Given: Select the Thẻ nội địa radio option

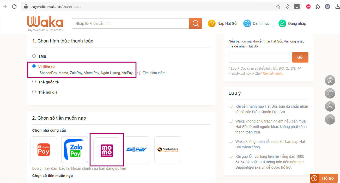Looking at the screenshot, I should pos(34,92).
